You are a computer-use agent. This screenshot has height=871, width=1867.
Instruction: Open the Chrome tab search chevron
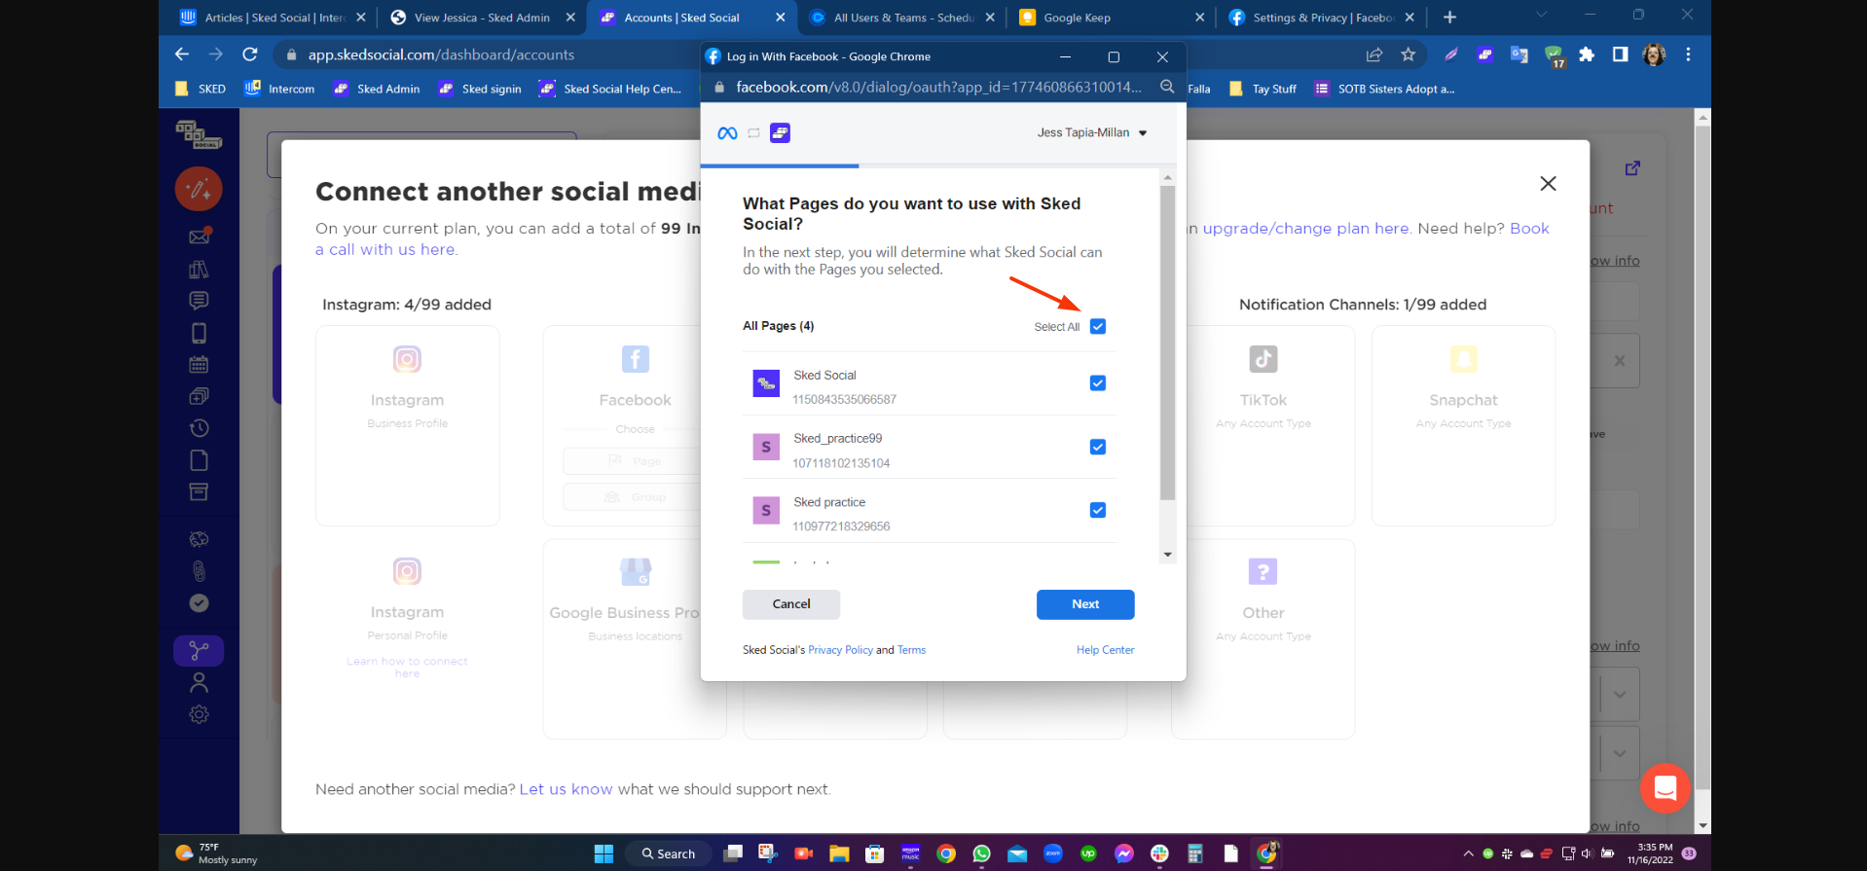[1541, 15]
